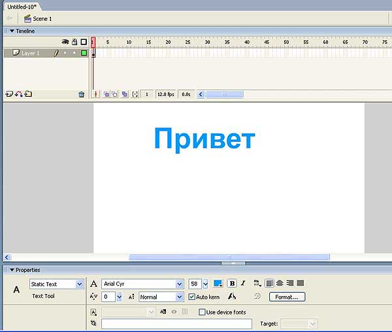
Task: Toggle lock all layers padlock icon
Action: click(x=74, y=42)
